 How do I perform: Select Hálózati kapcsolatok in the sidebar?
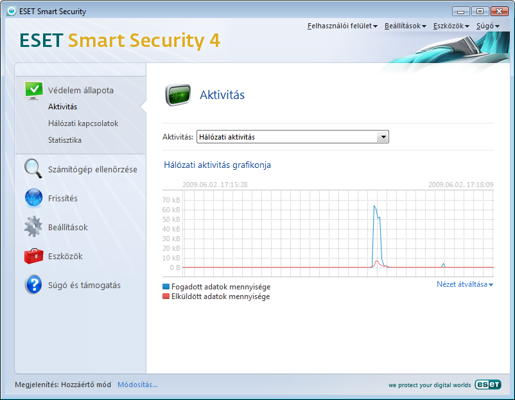[78, 123]
